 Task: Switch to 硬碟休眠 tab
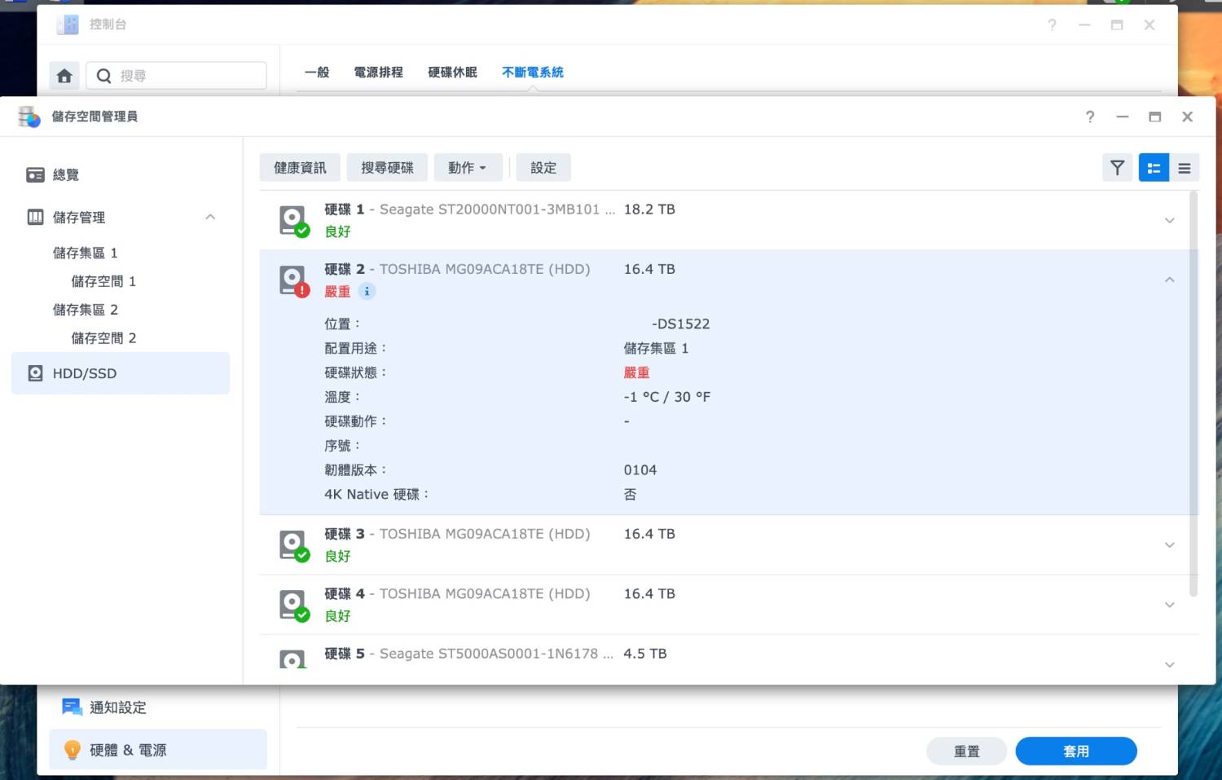pyautogui.click(x=452, y=72)
